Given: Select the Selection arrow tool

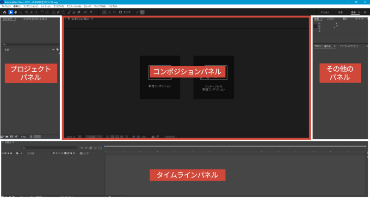Looking at the screenshot, I should 10,12.
